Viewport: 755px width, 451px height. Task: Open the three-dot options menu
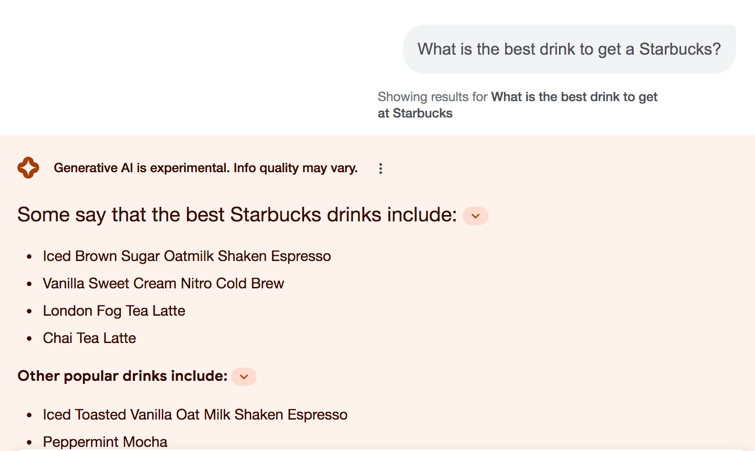pos(381,169)
